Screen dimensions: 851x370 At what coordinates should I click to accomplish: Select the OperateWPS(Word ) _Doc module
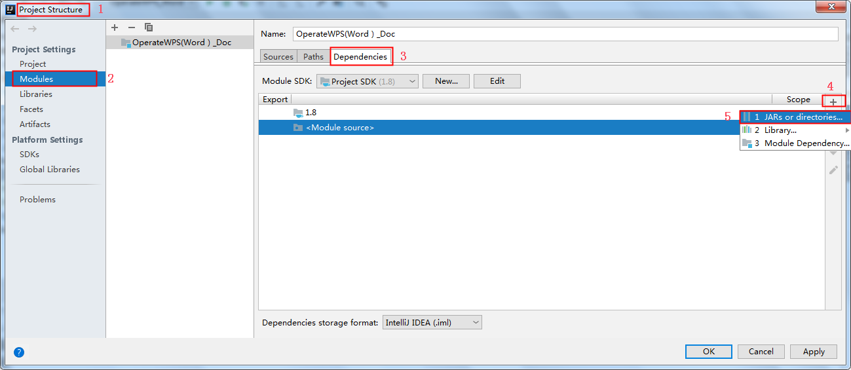[178, 43]
